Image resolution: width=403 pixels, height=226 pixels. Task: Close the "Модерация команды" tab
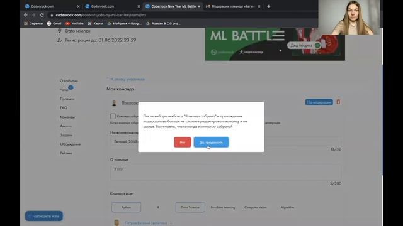tap(259, 6)
